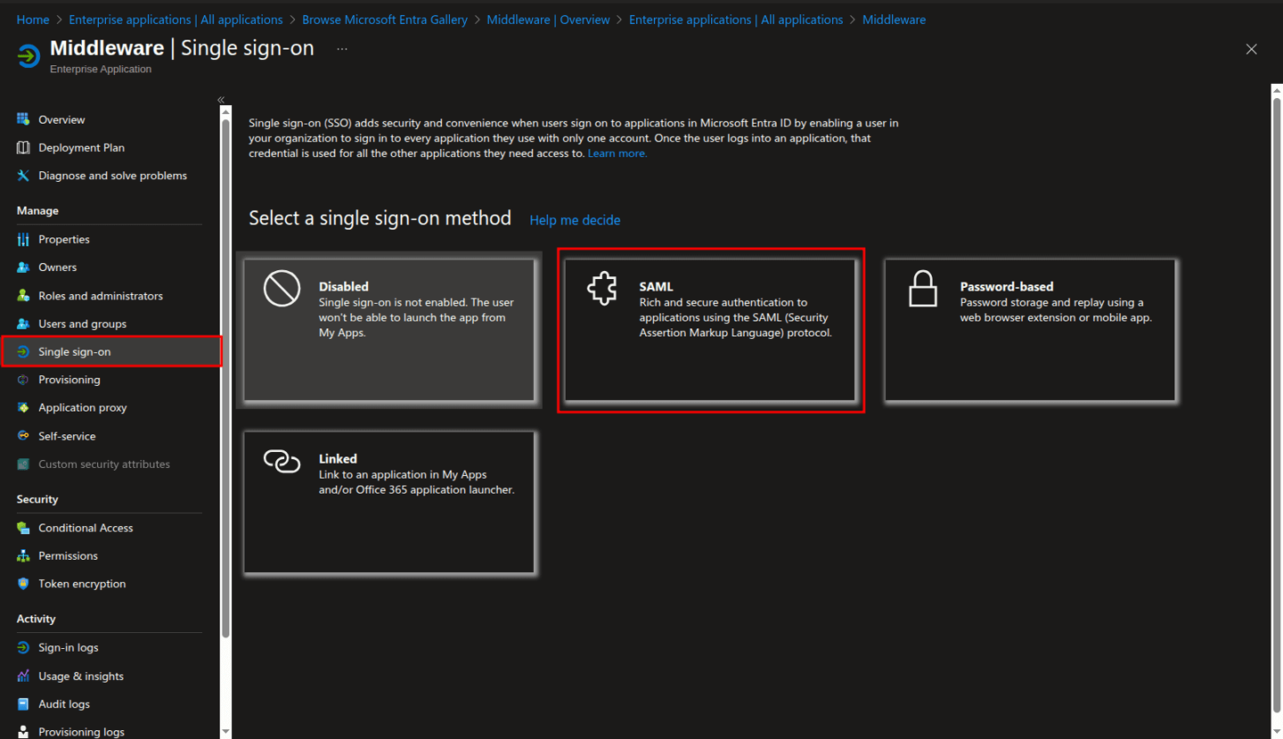
Task: Open Conditional Access under Security
Action: pyautogui.click(x=85, y=527)
